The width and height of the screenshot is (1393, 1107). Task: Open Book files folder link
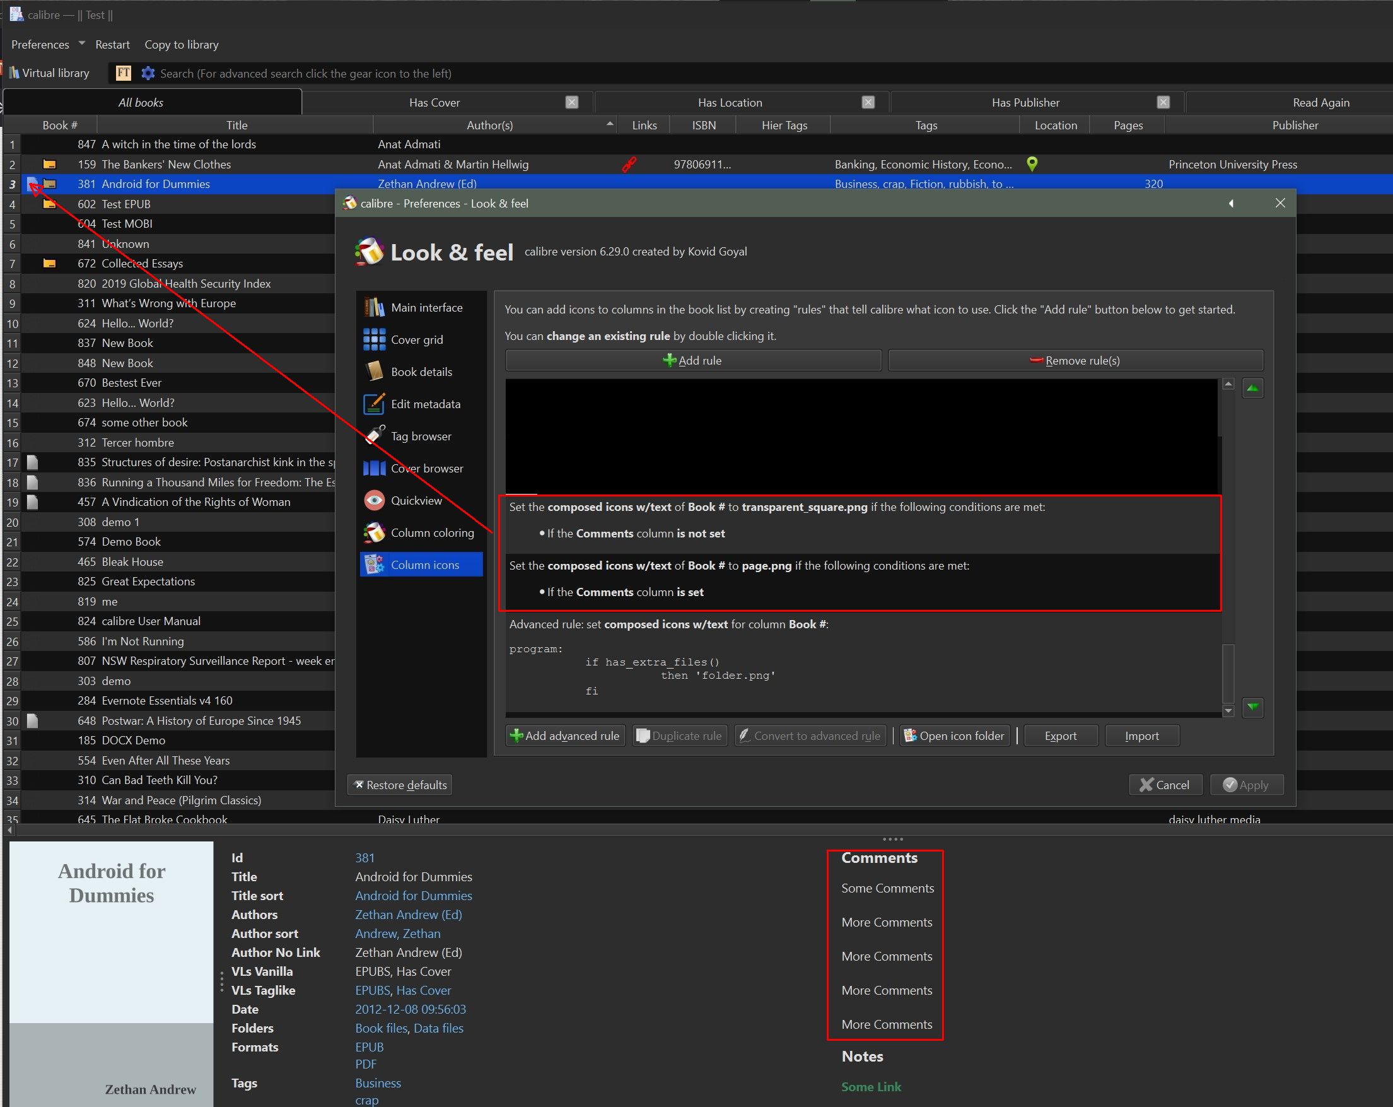coord(382,1028)
